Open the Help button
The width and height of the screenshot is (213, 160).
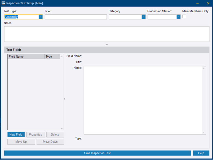click(x=201, y=153)
